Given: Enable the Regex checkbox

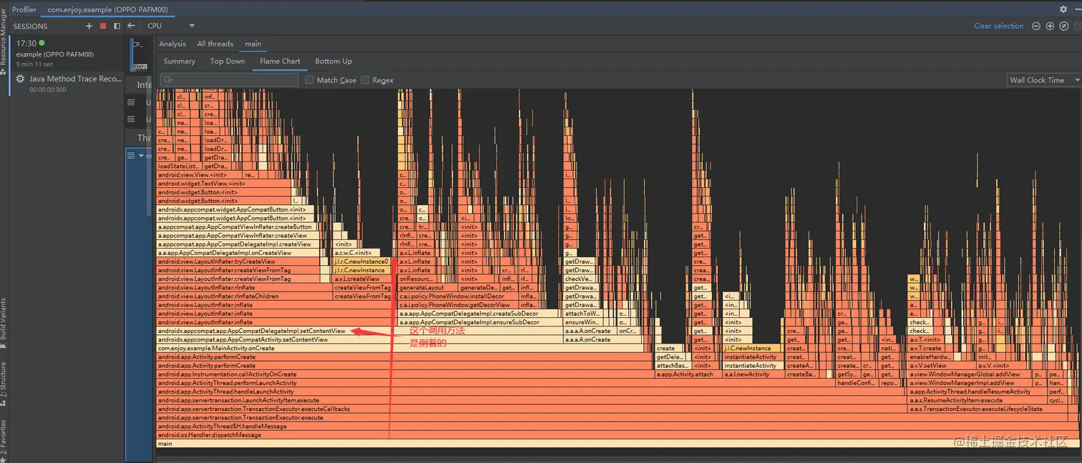Looking at the screenshot, I should 365,80.
